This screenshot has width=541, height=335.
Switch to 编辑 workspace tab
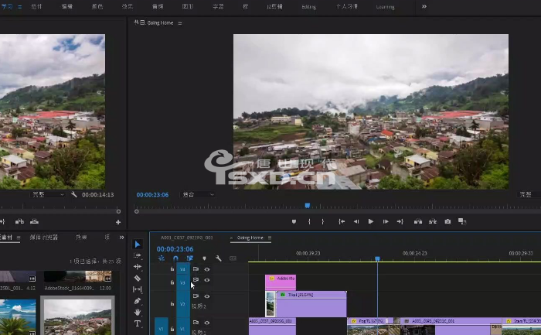[67, 6]
